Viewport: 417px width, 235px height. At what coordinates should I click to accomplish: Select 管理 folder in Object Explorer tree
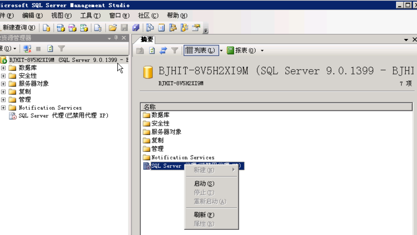point(25,100)
